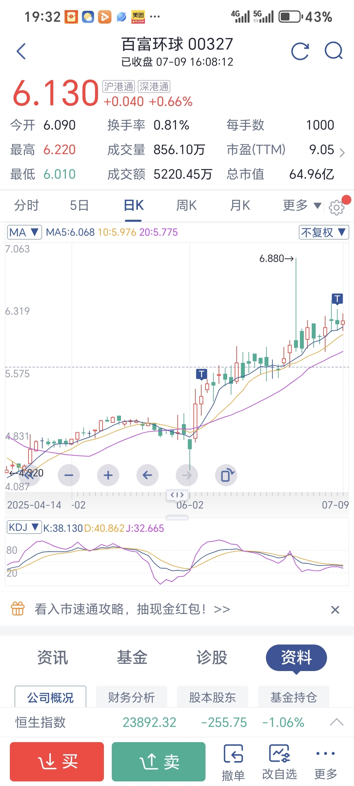Open 财务分析 sub-tab

pyautogui.click(x=131, y=697)
